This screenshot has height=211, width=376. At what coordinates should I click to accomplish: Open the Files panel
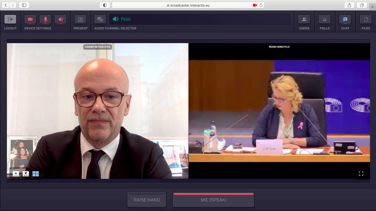click(x=366, y=19)
